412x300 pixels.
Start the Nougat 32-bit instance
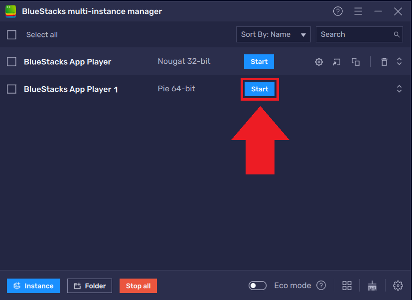click(x=259, y=61)
